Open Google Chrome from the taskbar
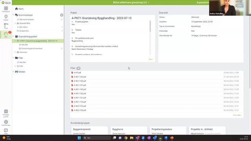Viewport: 251px width, 141px height. coord(126,138)
